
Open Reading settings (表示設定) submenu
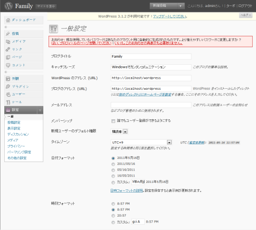click(14, 128)
